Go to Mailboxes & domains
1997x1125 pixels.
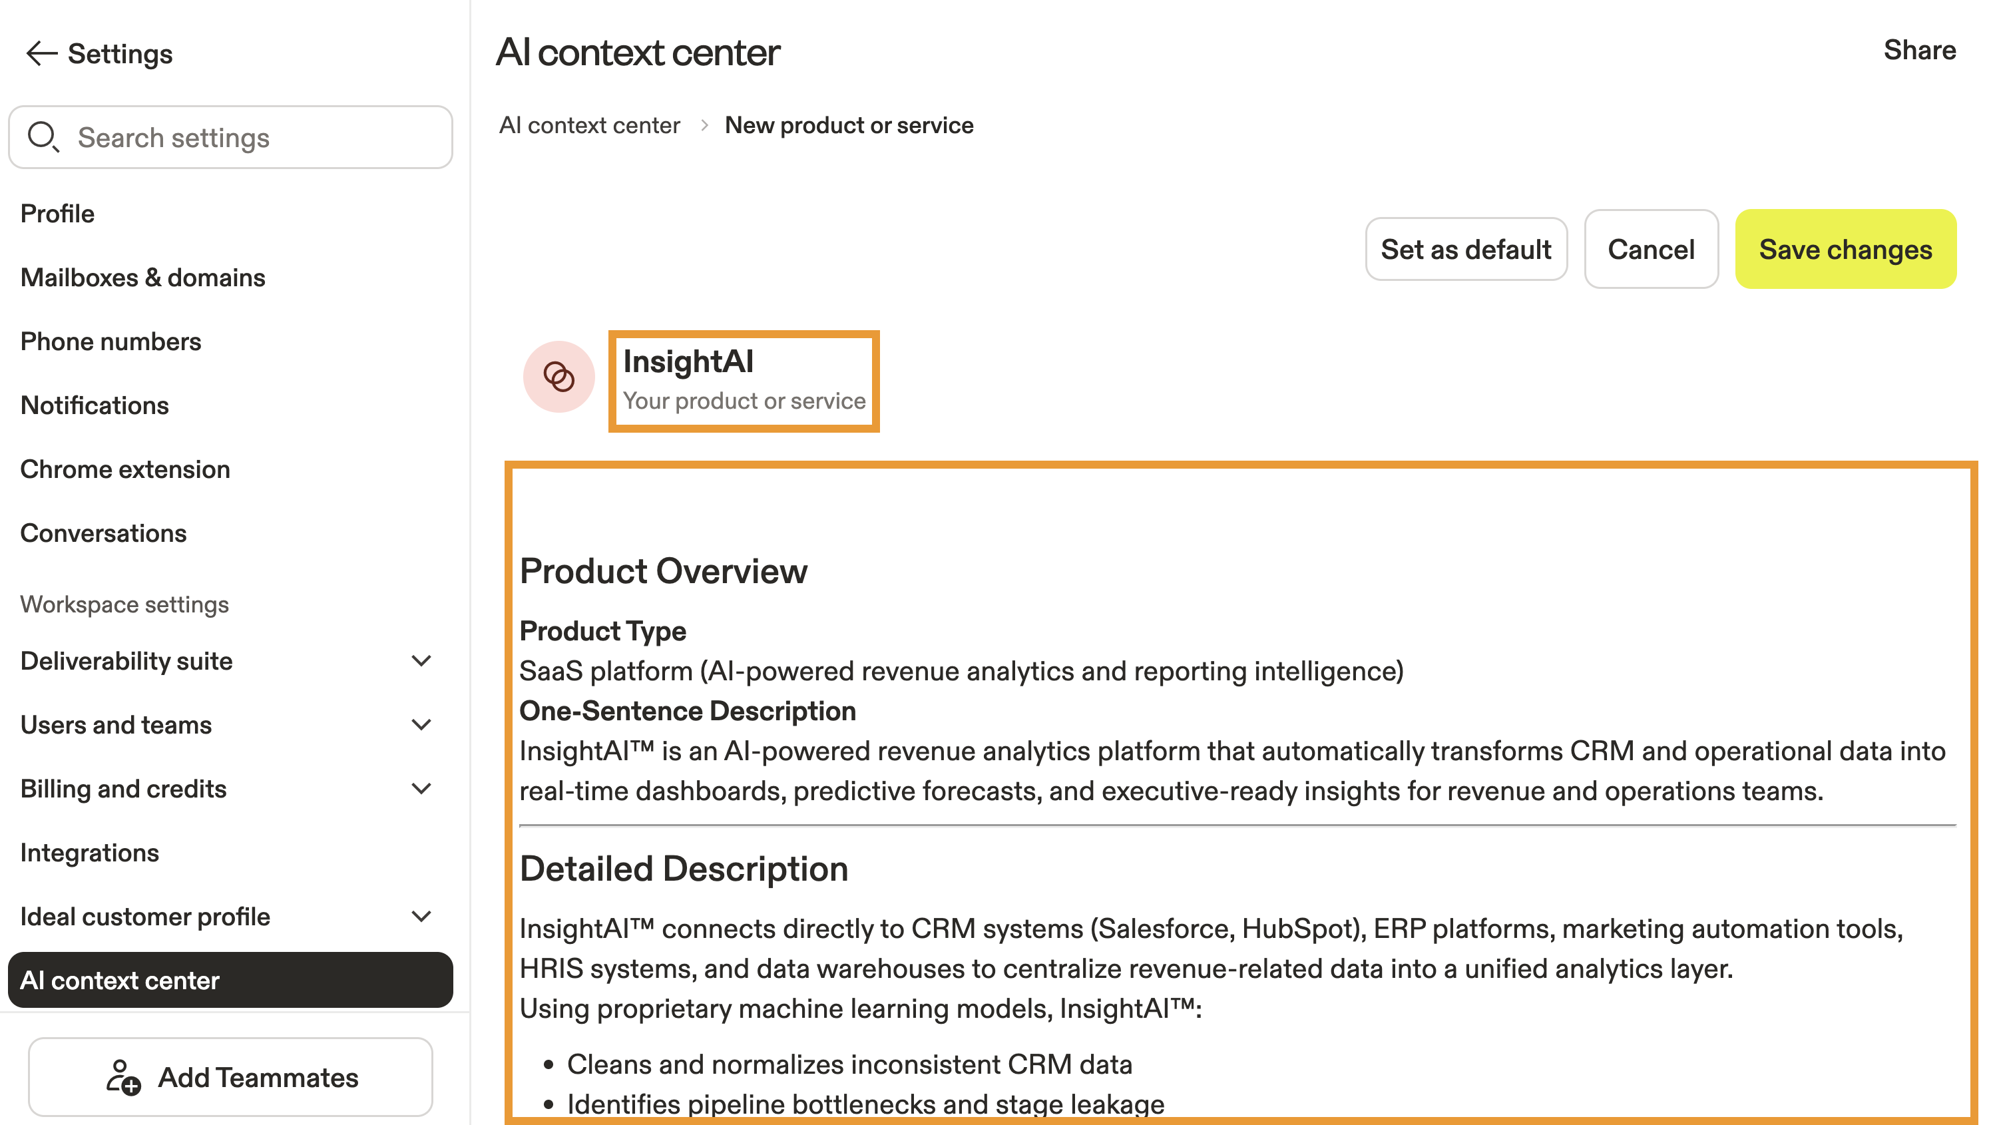142,278
